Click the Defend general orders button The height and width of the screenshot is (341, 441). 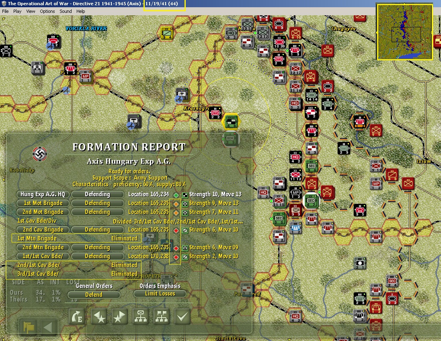pyautogui.click(x=94, y=295)
